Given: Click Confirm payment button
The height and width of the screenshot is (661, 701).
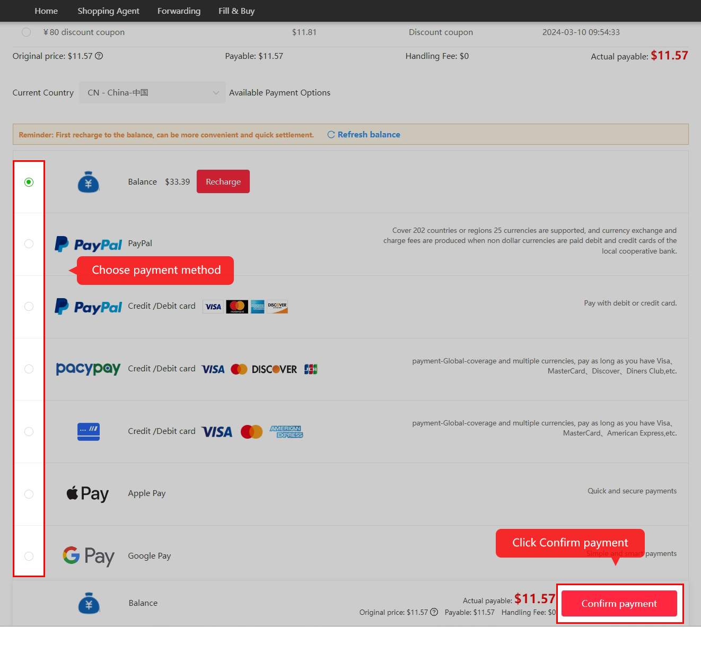Looking at the screenshot, I should (x=619, y=604).
